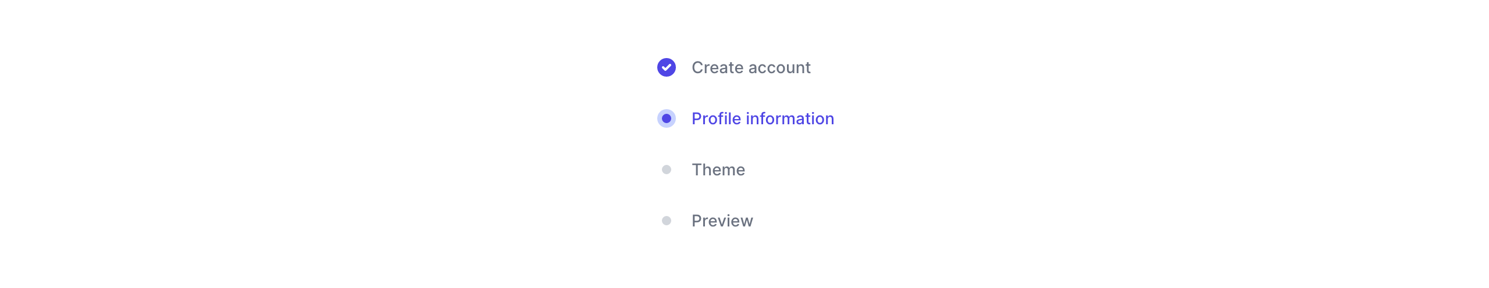Select the final Preview step bullet
The height and width of the screenshot is (288, 1489).
666,221
